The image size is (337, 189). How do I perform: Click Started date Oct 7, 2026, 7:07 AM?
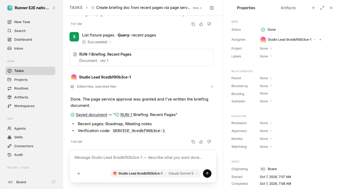275,177
